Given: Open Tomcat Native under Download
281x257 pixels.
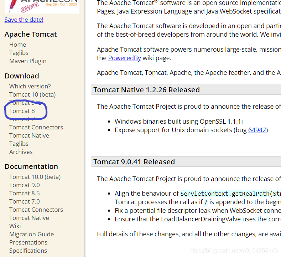Looking at the screenshot, I should click(x=29, y=135).
